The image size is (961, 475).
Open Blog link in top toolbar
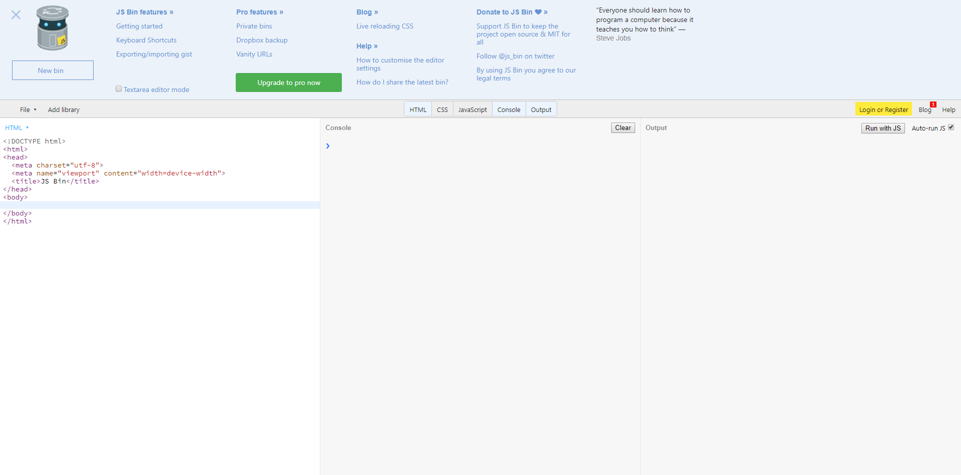pyautogui.click(x=925, y=109)
